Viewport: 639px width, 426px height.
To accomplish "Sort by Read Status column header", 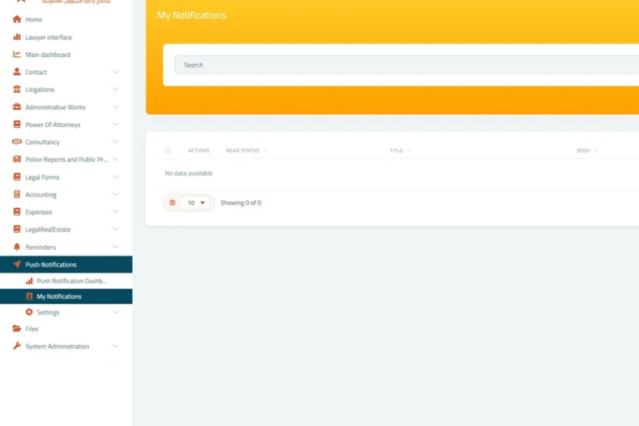I will 246,151.
